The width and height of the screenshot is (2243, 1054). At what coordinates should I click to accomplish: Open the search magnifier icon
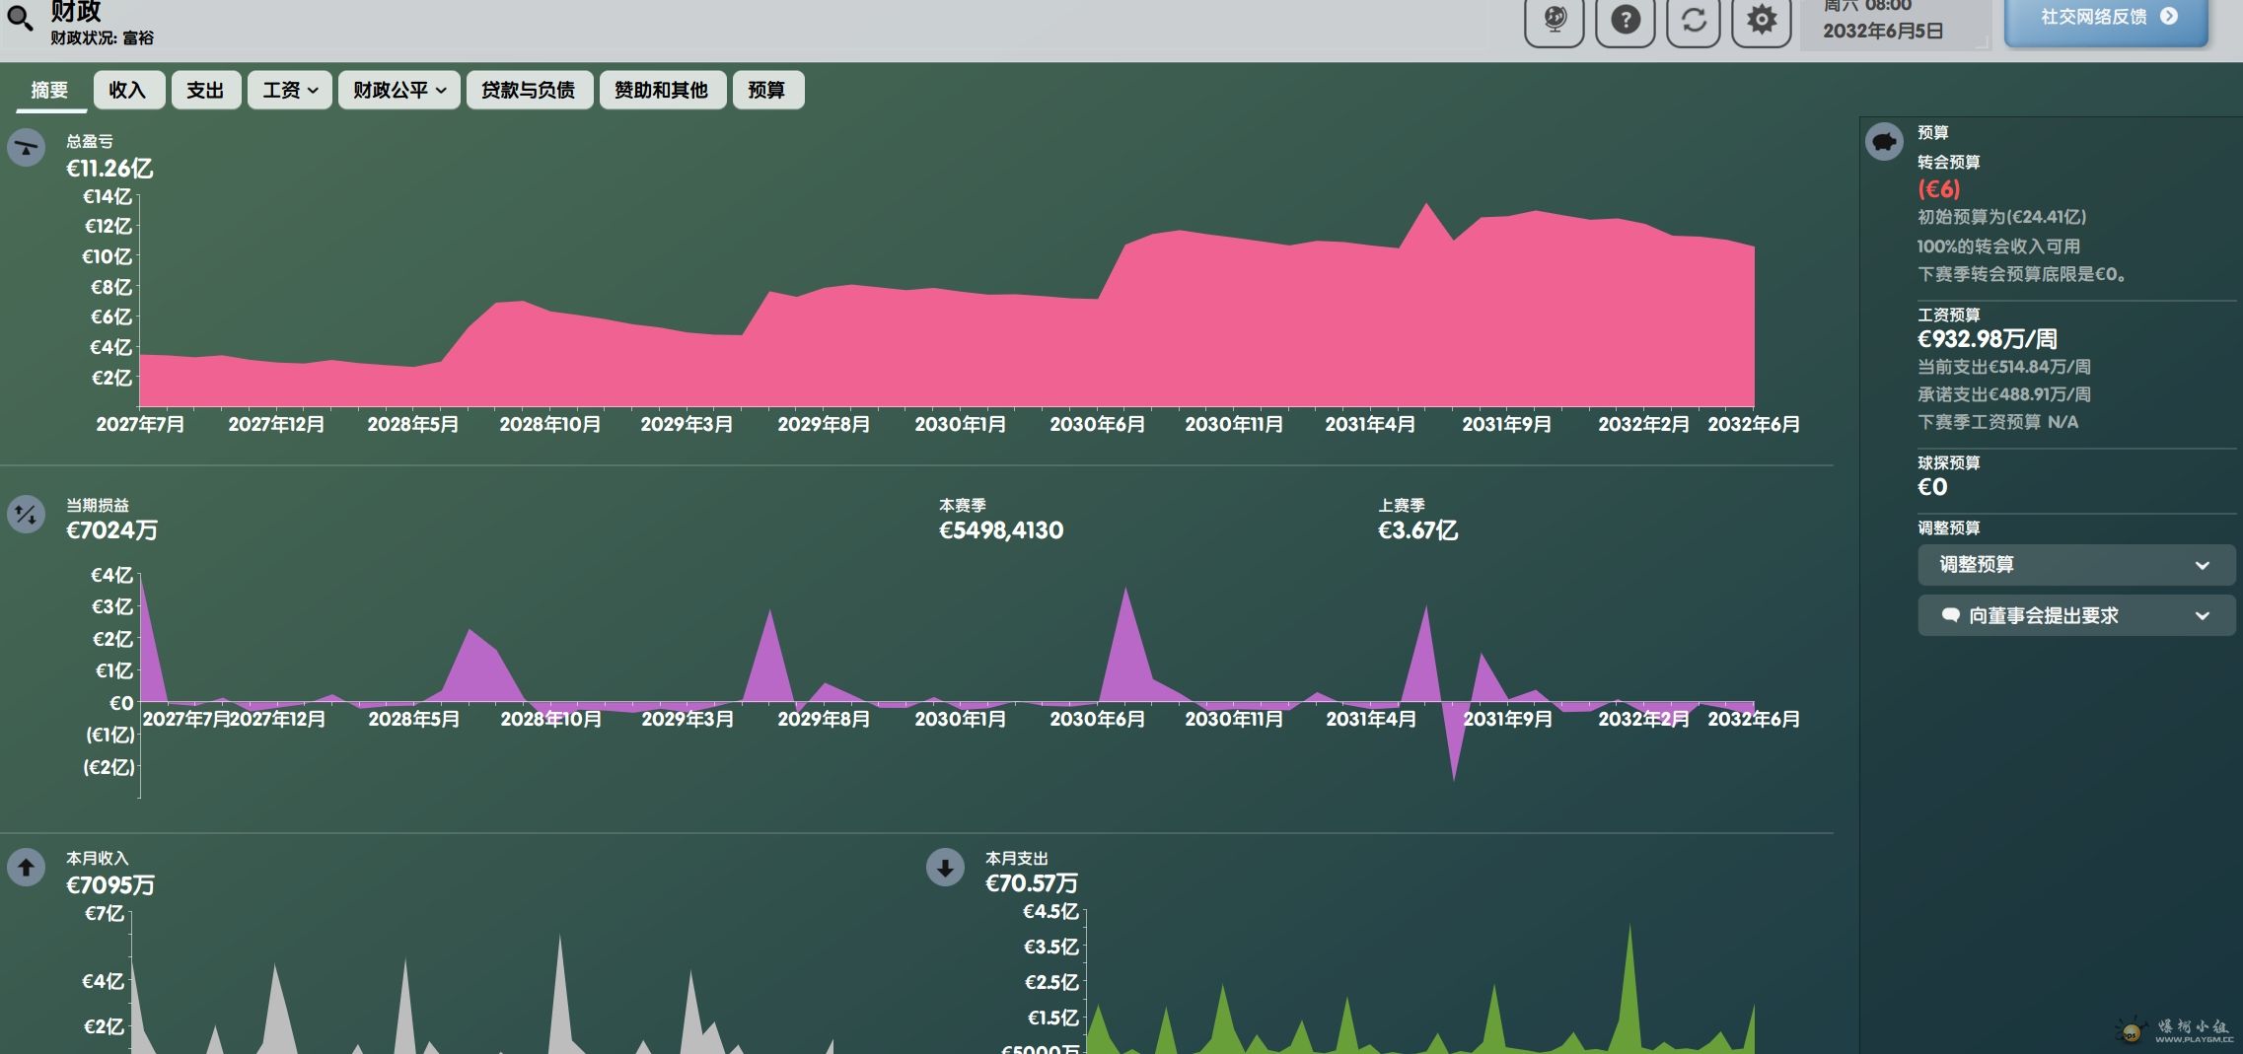(21, 17)
